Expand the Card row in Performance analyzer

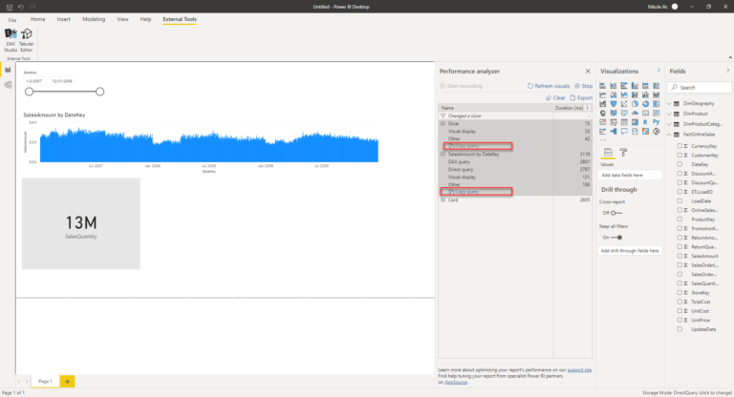coord(443,199)
